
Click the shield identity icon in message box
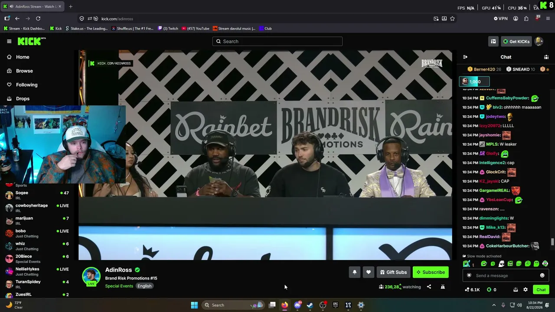(469, 276)
